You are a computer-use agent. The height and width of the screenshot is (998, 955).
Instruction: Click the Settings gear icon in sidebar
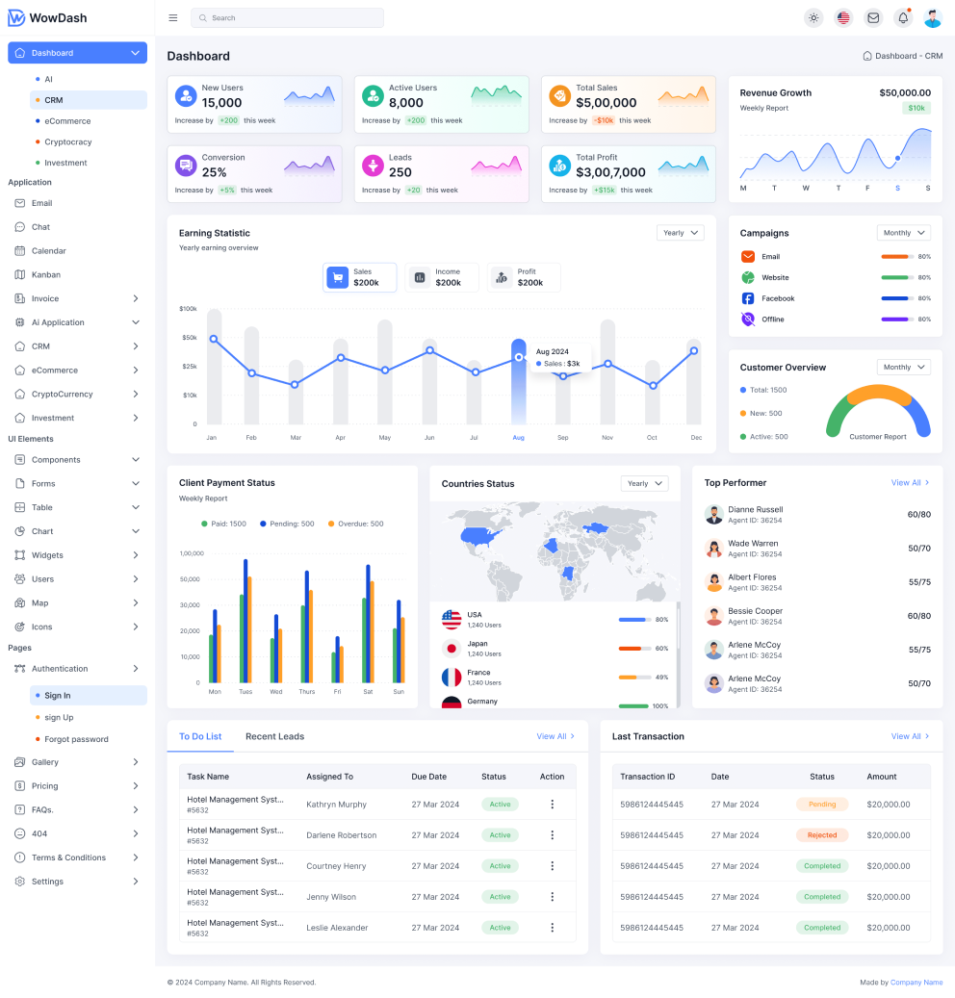point(20,882)
